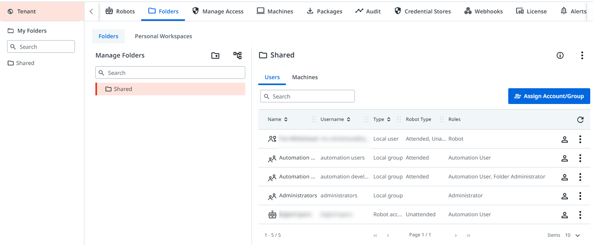The width and height of the screenshot is (593, 245).
Task: Click the Manage Folders search field
Action: [170, 73]
